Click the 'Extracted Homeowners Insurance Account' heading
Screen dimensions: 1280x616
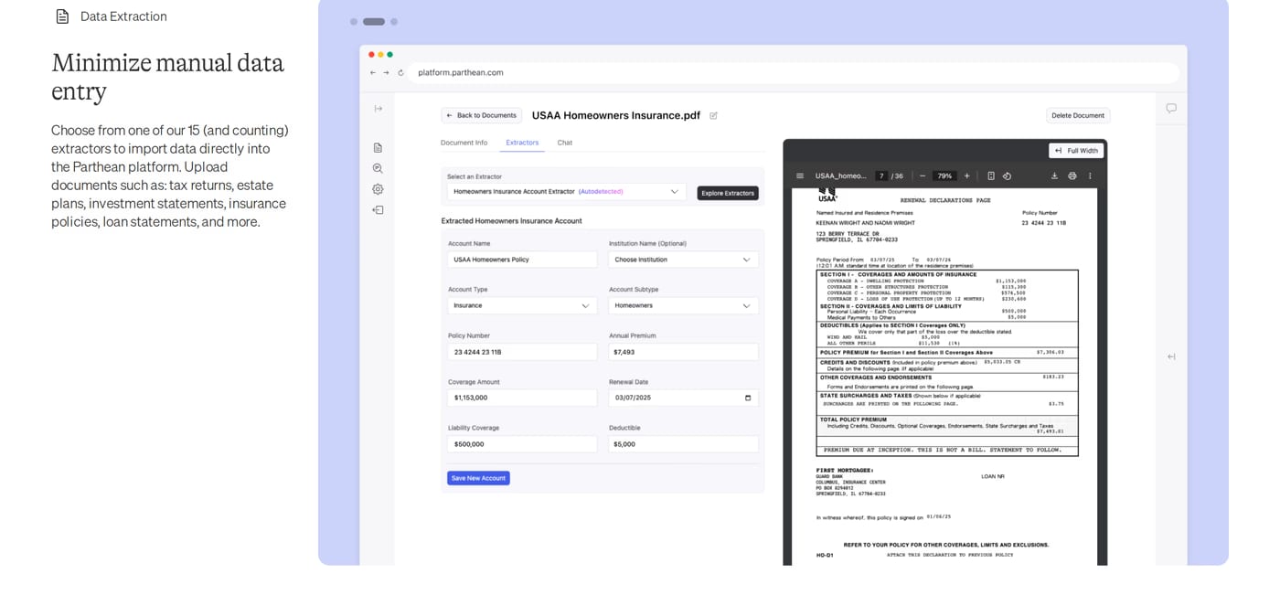[512, 221]
